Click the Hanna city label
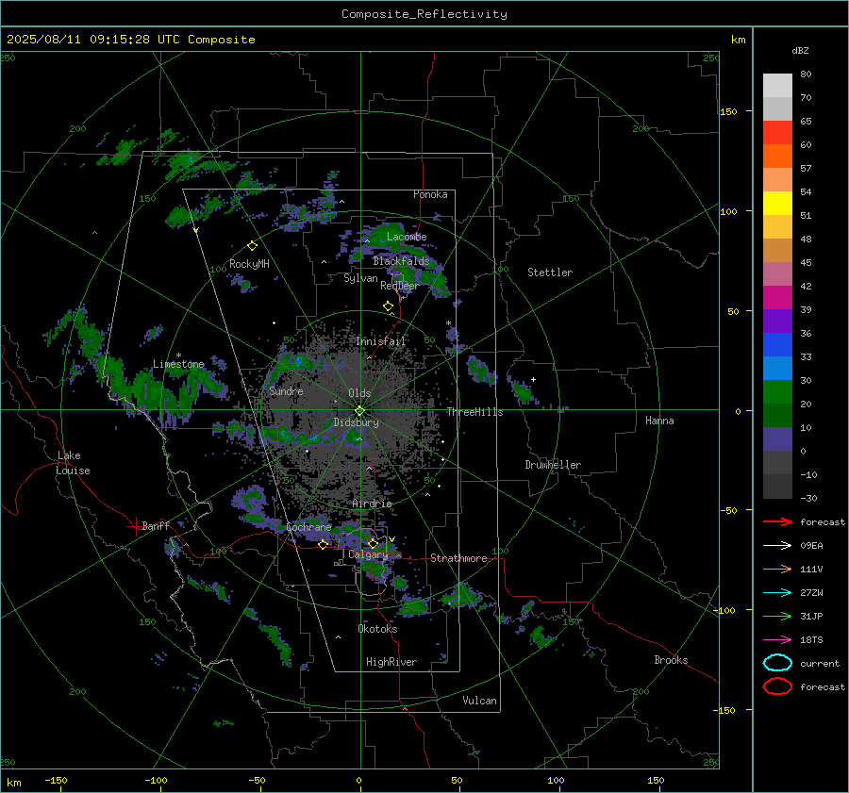Image resolution: width=849 pixels, height=793 pixels. point(659,421)
